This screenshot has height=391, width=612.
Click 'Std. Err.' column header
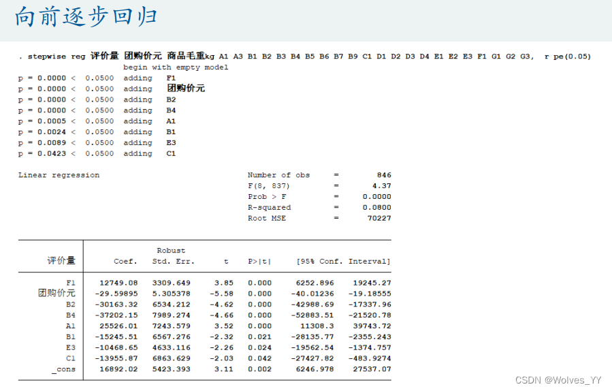tap(174, 262)
